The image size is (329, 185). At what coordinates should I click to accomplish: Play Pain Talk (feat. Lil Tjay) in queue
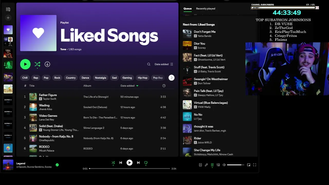(218, 93)
